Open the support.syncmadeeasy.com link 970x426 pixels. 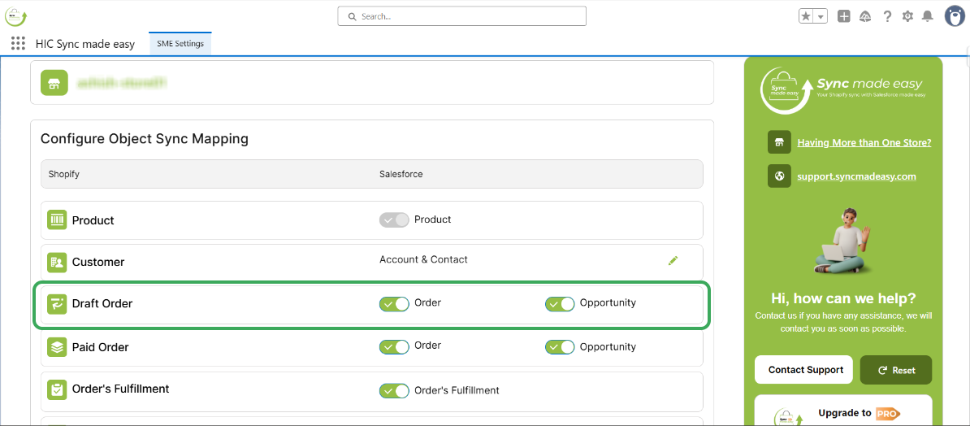pyautogui.click(x=856, y=176)
